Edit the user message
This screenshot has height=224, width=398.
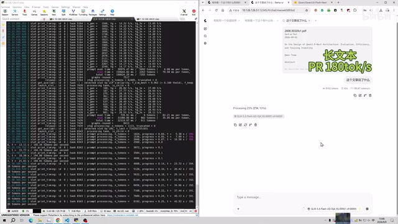pos(360,95)
